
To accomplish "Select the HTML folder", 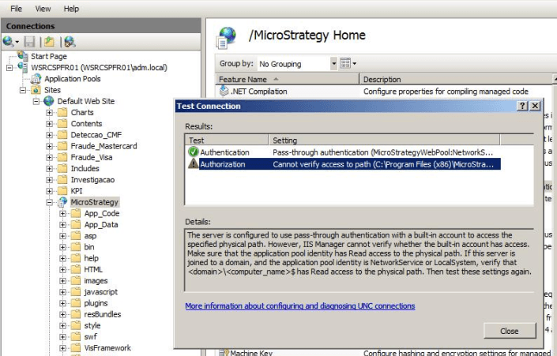I will pyautogui.click(x=93, y=269).
